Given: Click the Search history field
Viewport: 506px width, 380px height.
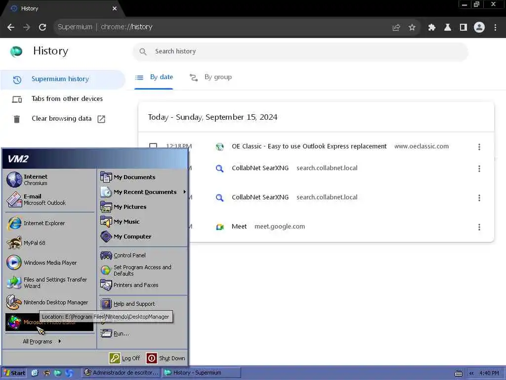Looking at the screenshot, I should tap(300, 51).
